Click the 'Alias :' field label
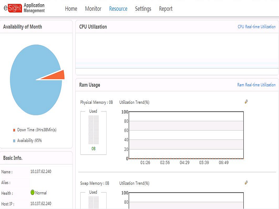This screenshot has height=209, width=279. [x=6, y=183]
